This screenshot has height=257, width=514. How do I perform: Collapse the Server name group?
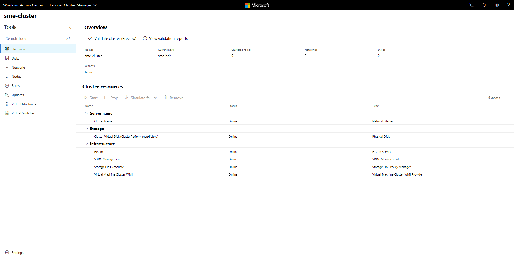click(x=86, y=113)
